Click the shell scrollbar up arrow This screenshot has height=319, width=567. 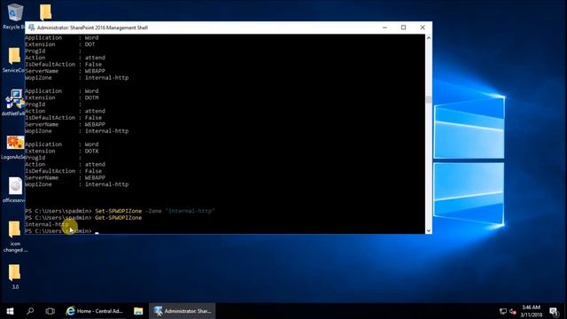[429, 37]
